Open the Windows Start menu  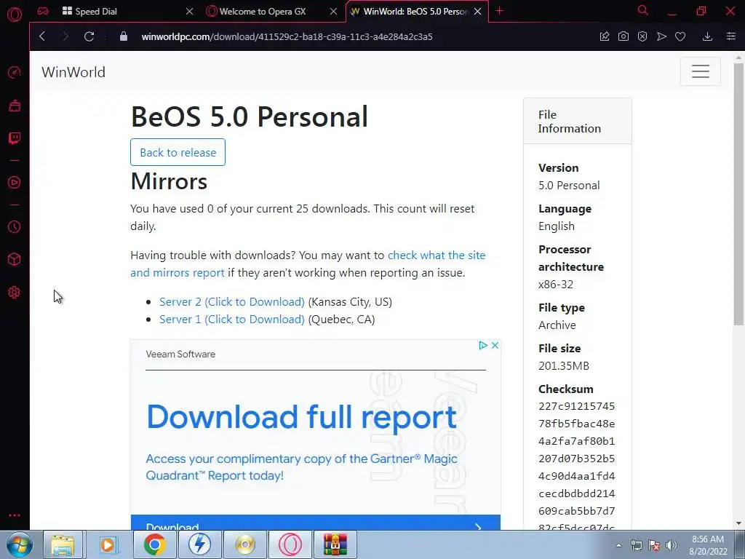click(x=19, y=544)
